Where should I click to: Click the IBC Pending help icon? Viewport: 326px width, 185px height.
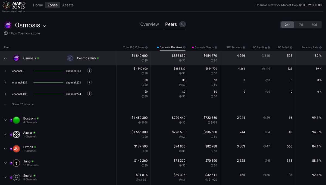269,48
